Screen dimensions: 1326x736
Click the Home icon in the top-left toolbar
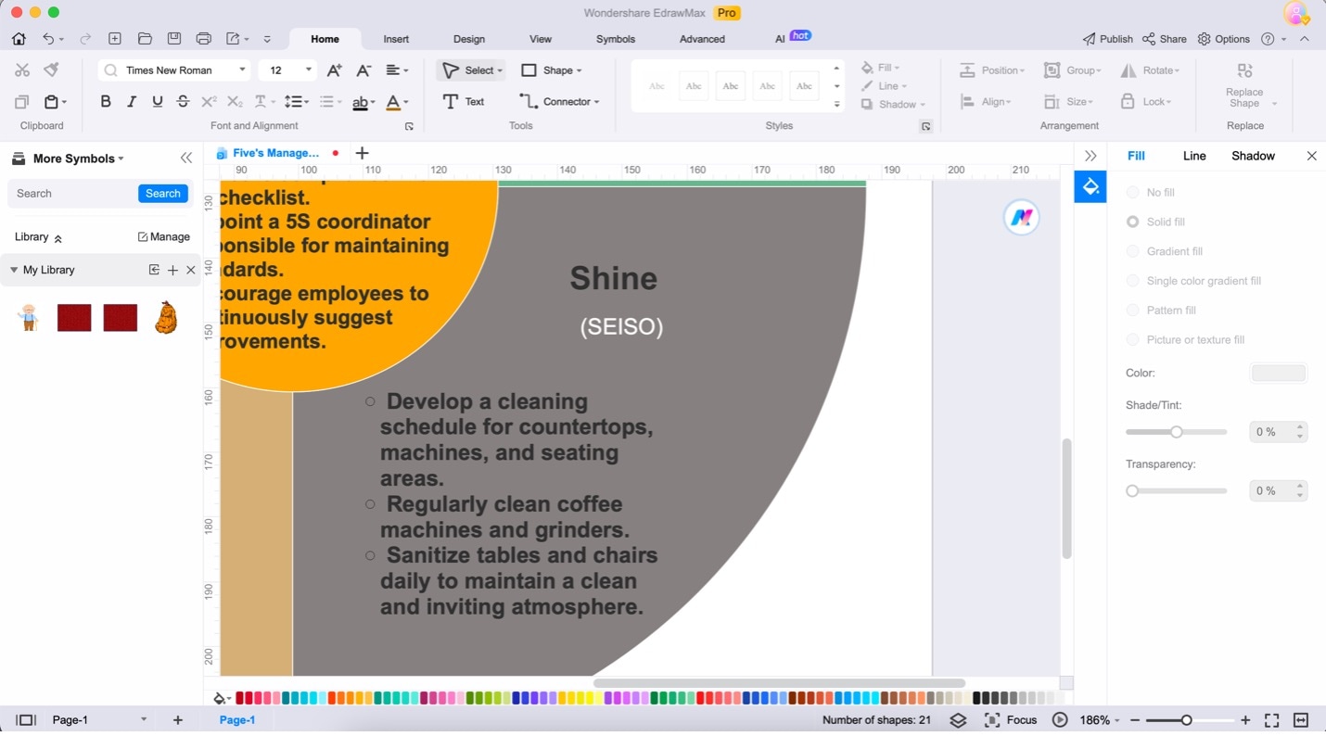(19, 39)
